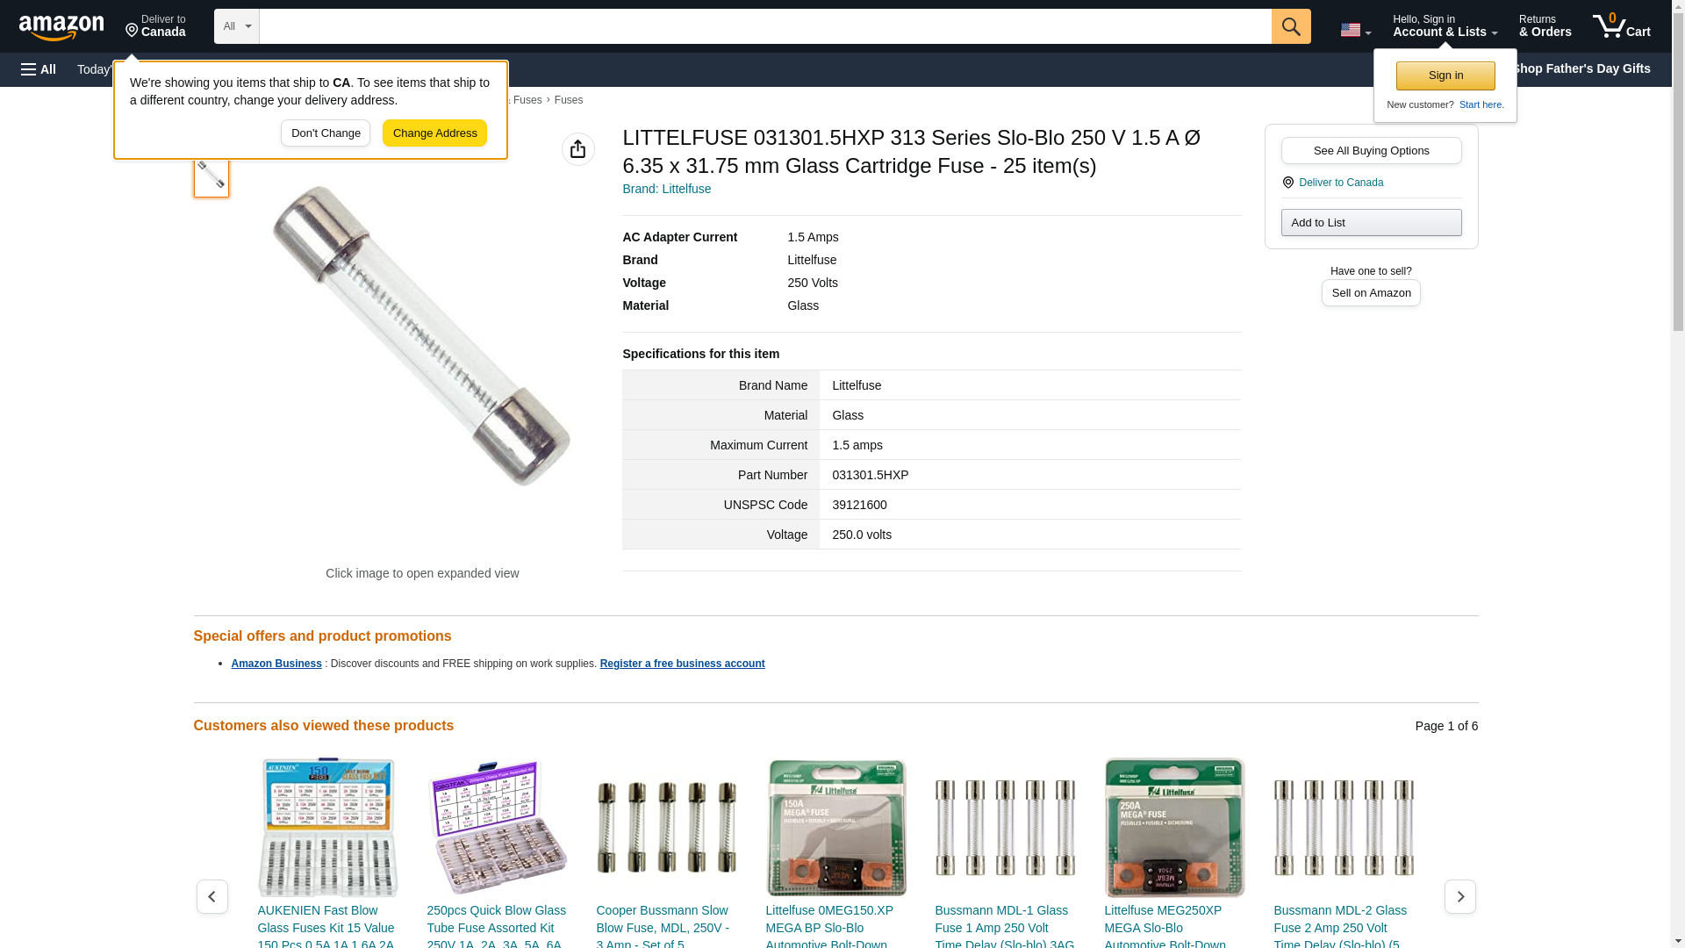The image size is (1685, 948).
Task: Open the shopping cart icon
Action: tap(1621, 25)
